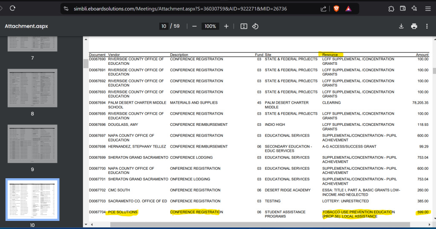Click the Vendor column header
Image resolution: width=436 pixels, height=229 pixels.
pos(114,55)
